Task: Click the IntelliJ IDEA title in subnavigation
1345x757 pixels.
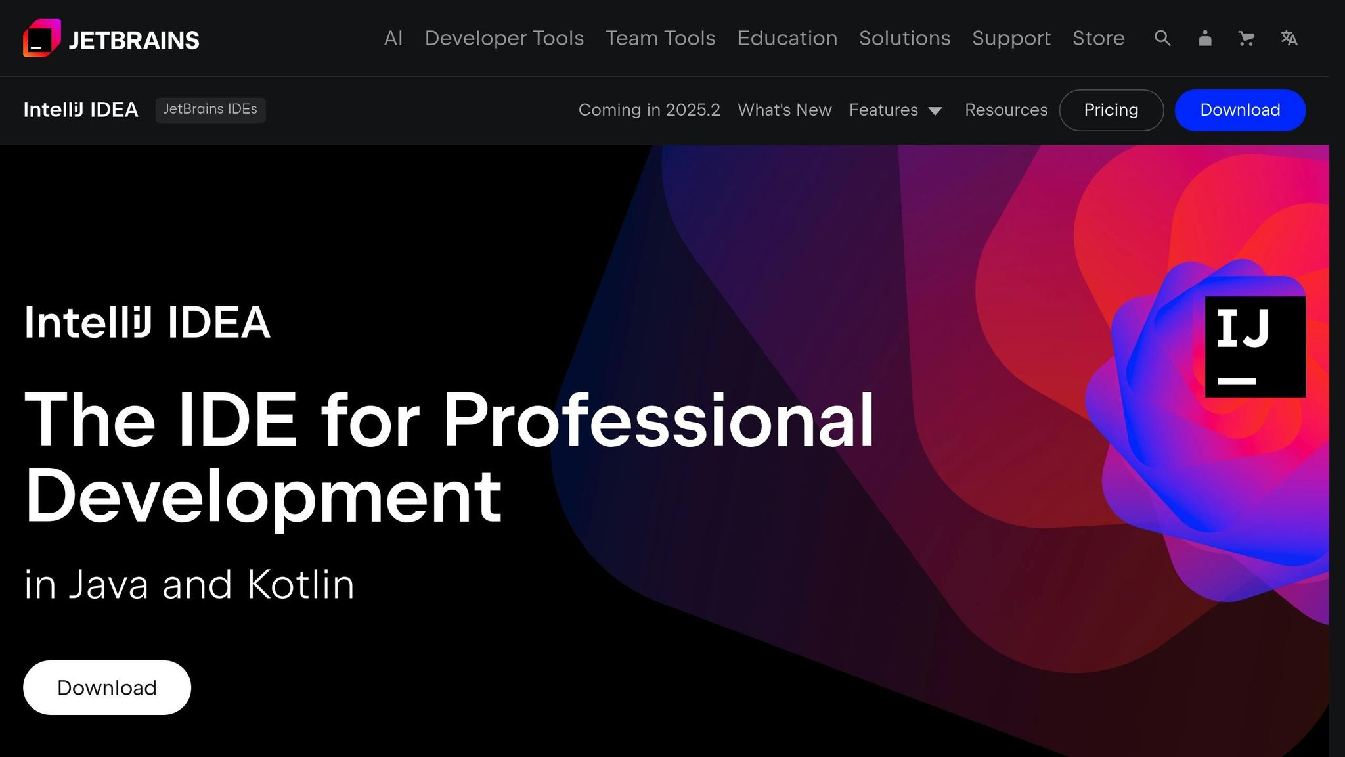Action: pyautogui.click(x=81, y=110)
